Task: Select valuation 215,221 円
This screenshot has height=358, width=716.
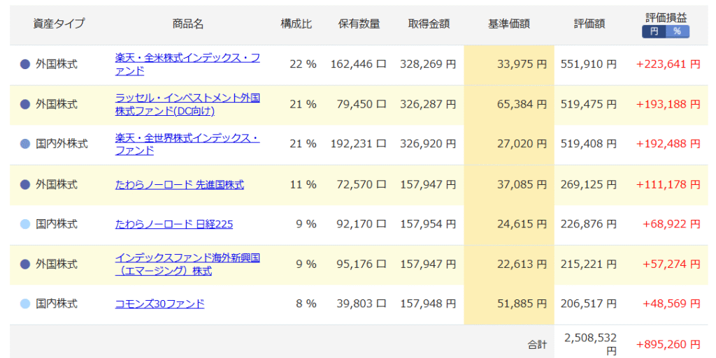Action: tap(589, 264)
